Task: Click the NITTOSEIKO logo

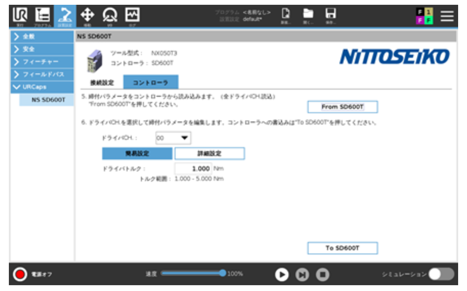Action: (x=394, y=57)
